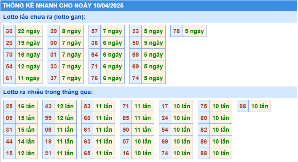Select lotto gan number 50
Screen dimensions: 298x162
135,43
